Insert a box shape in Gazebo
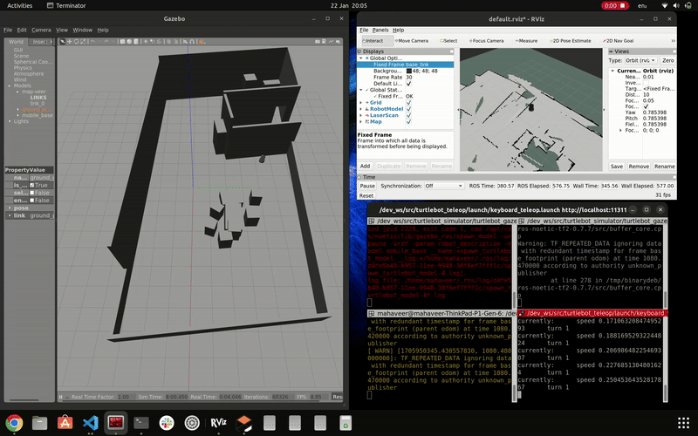698x436 pixels. 122,41
